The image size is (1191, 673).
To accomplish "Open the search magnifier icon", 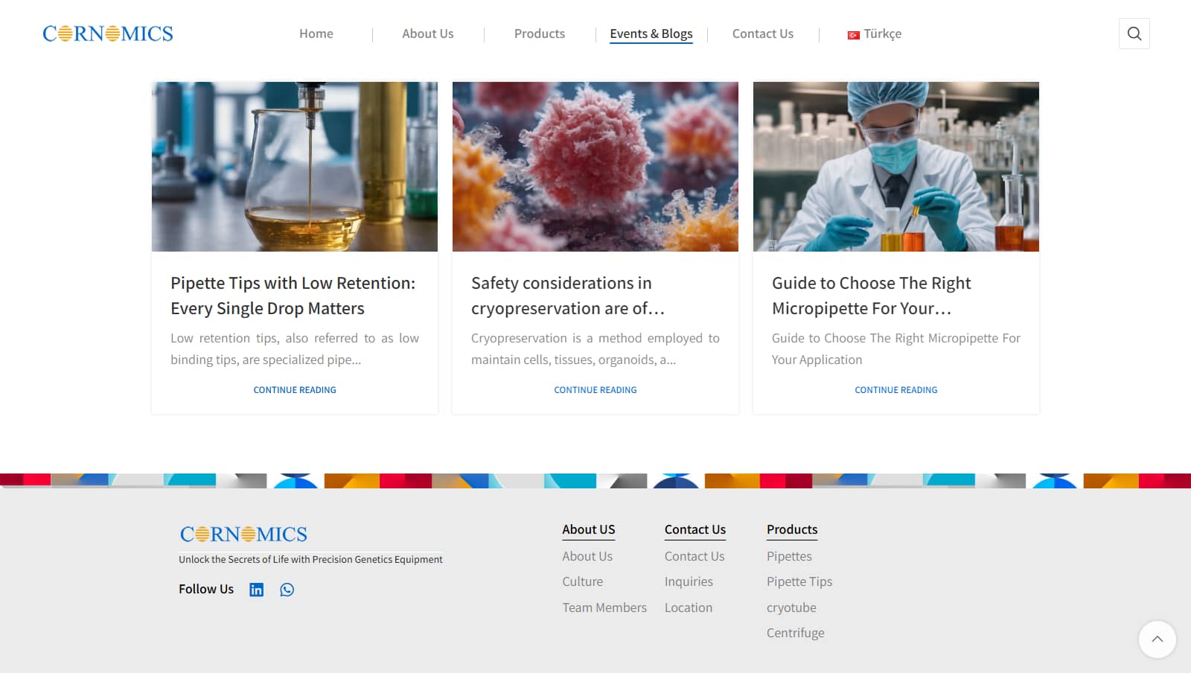I will click(x=1134, y=34).
